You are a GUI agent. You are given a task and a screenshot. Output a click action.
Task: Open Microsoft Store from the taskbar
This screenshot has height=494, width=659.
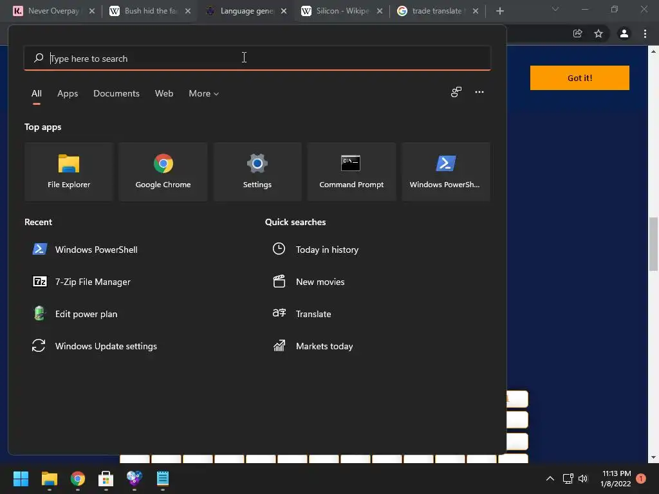(106, 479)
